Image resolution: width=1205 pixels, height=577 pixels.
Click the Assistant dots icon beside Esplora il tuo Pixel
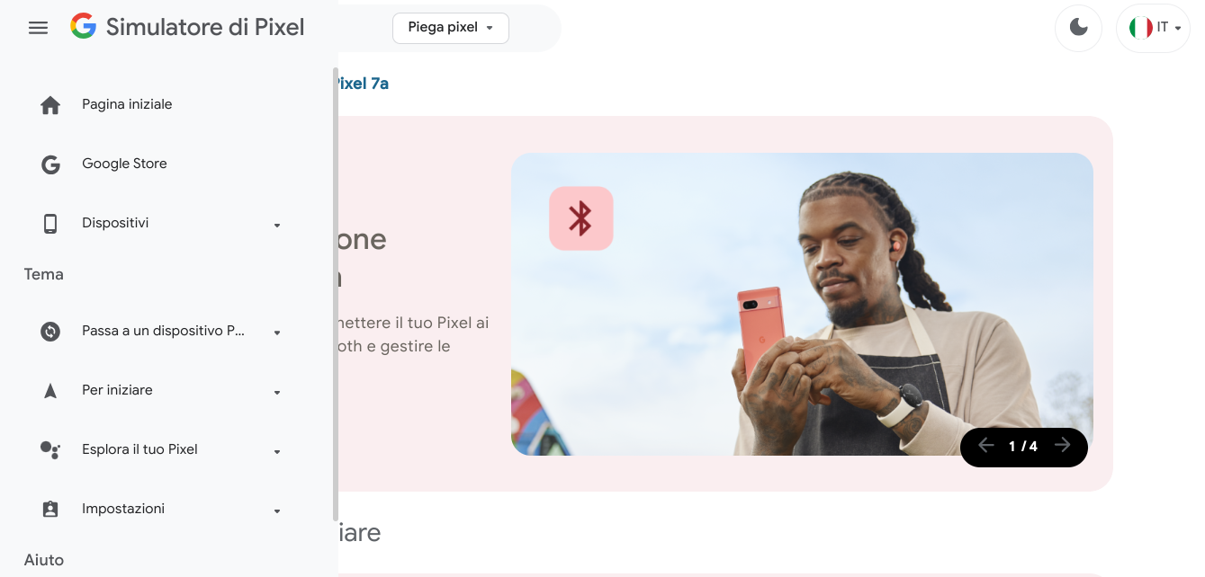coord(50,450)
